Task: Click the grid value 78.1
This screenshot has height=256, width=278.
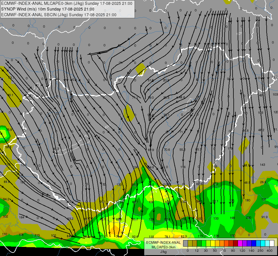Action: click(x=167, y=237)
